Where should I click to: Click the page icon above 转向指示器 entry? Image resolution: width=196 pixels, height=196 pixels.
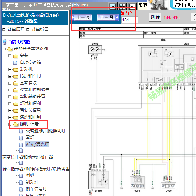[x=21, y=162]
